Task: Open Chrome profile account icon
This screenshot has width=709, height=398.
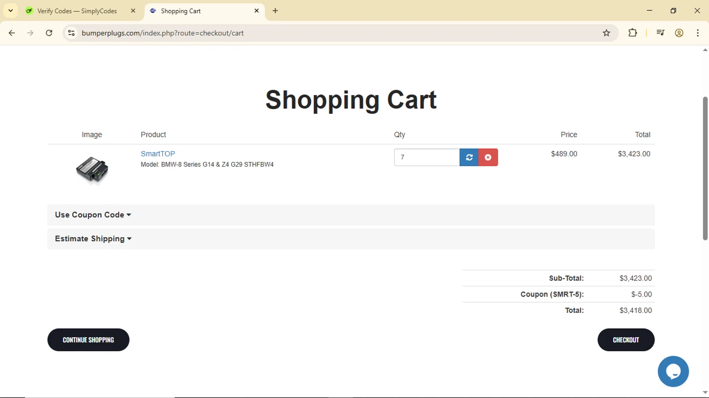Action: tap(679, 33)
